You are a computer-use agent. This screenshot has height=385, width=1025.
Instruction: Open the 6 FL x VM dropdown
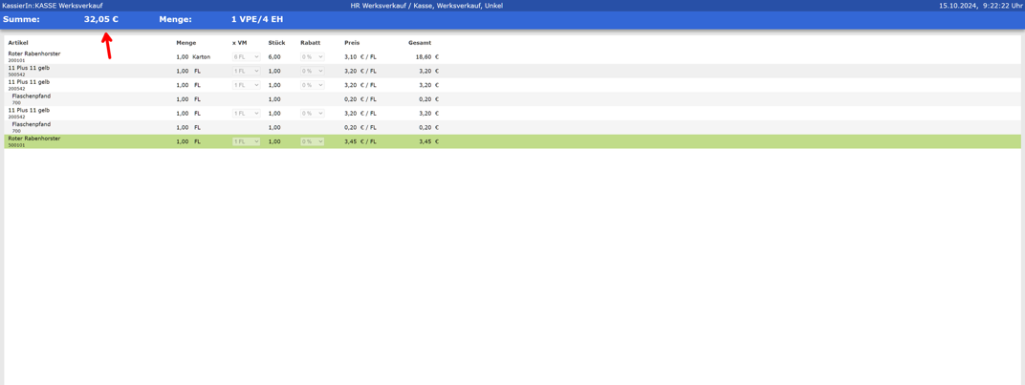246,57
